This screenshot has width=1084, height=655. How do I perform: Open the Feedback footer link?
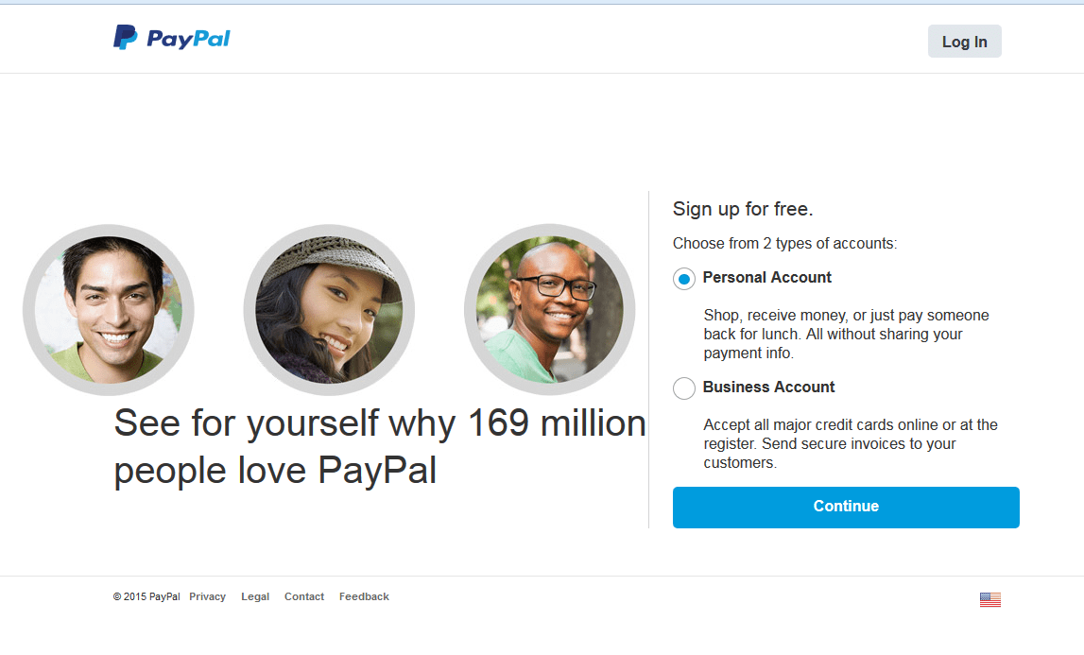point(364,596)
